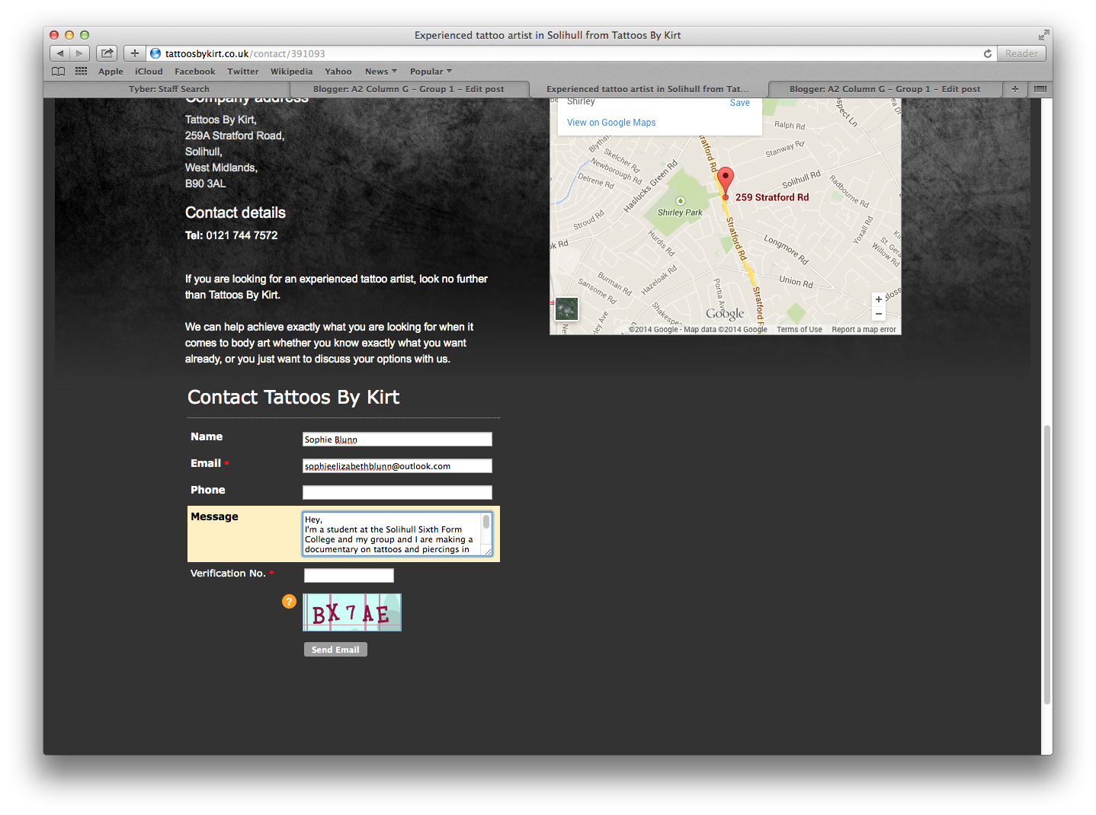Open Terms of Use map link
This screenshot has height=815, width=1096.
[799, 330]
